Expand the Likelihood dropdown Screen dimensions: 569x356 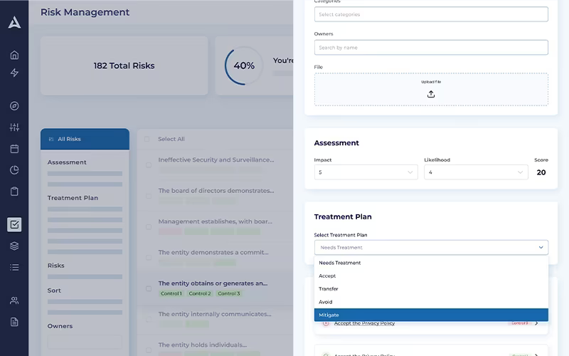point(476,172)
